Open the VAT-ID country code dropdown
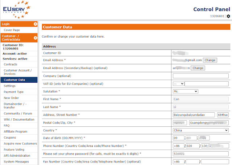 pos(179,84)
